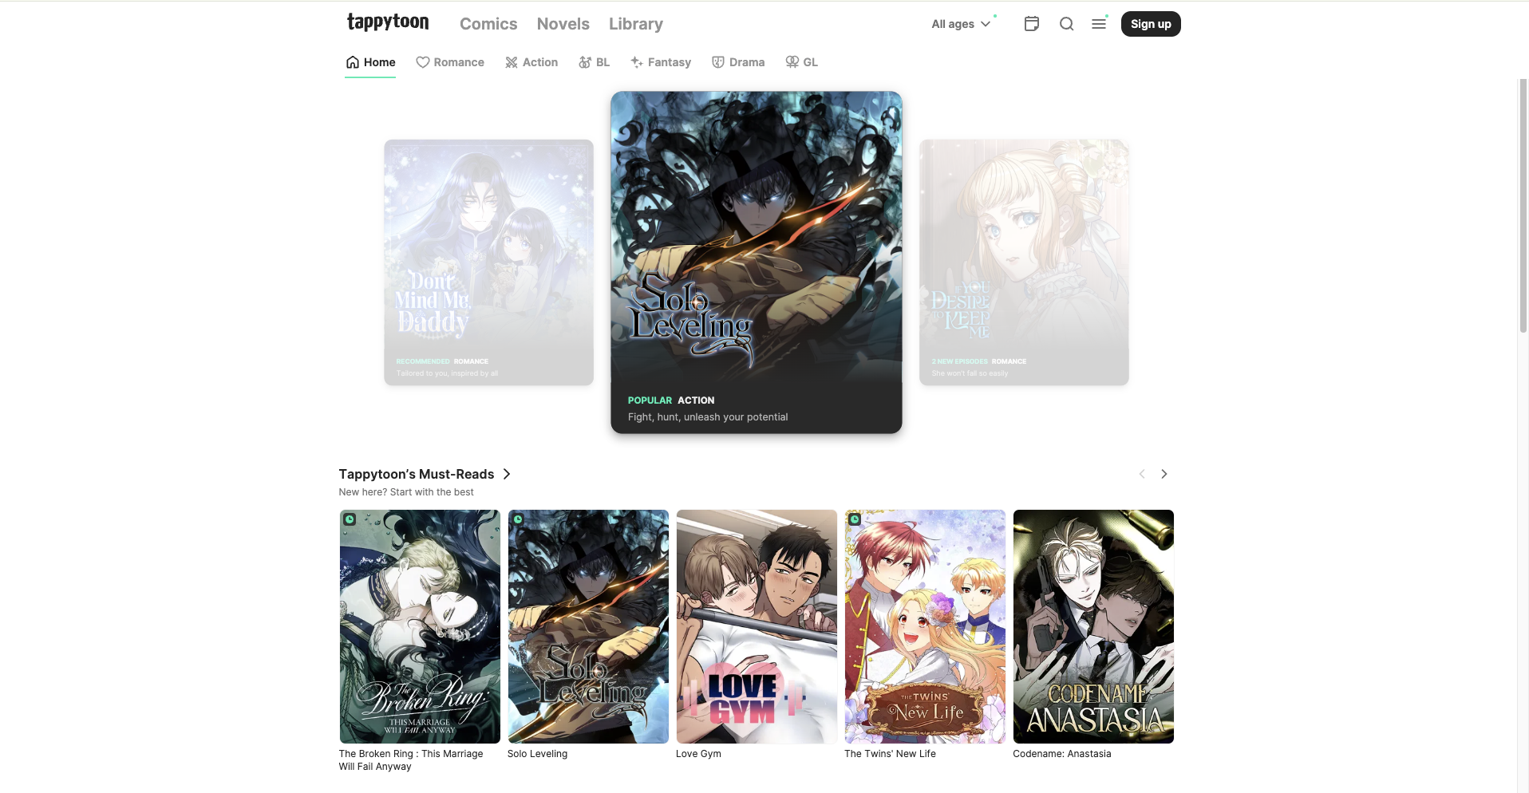Select the Drama mask icon
The image size is (1529, 793).
pyautogui.click(x=717, y=61)
